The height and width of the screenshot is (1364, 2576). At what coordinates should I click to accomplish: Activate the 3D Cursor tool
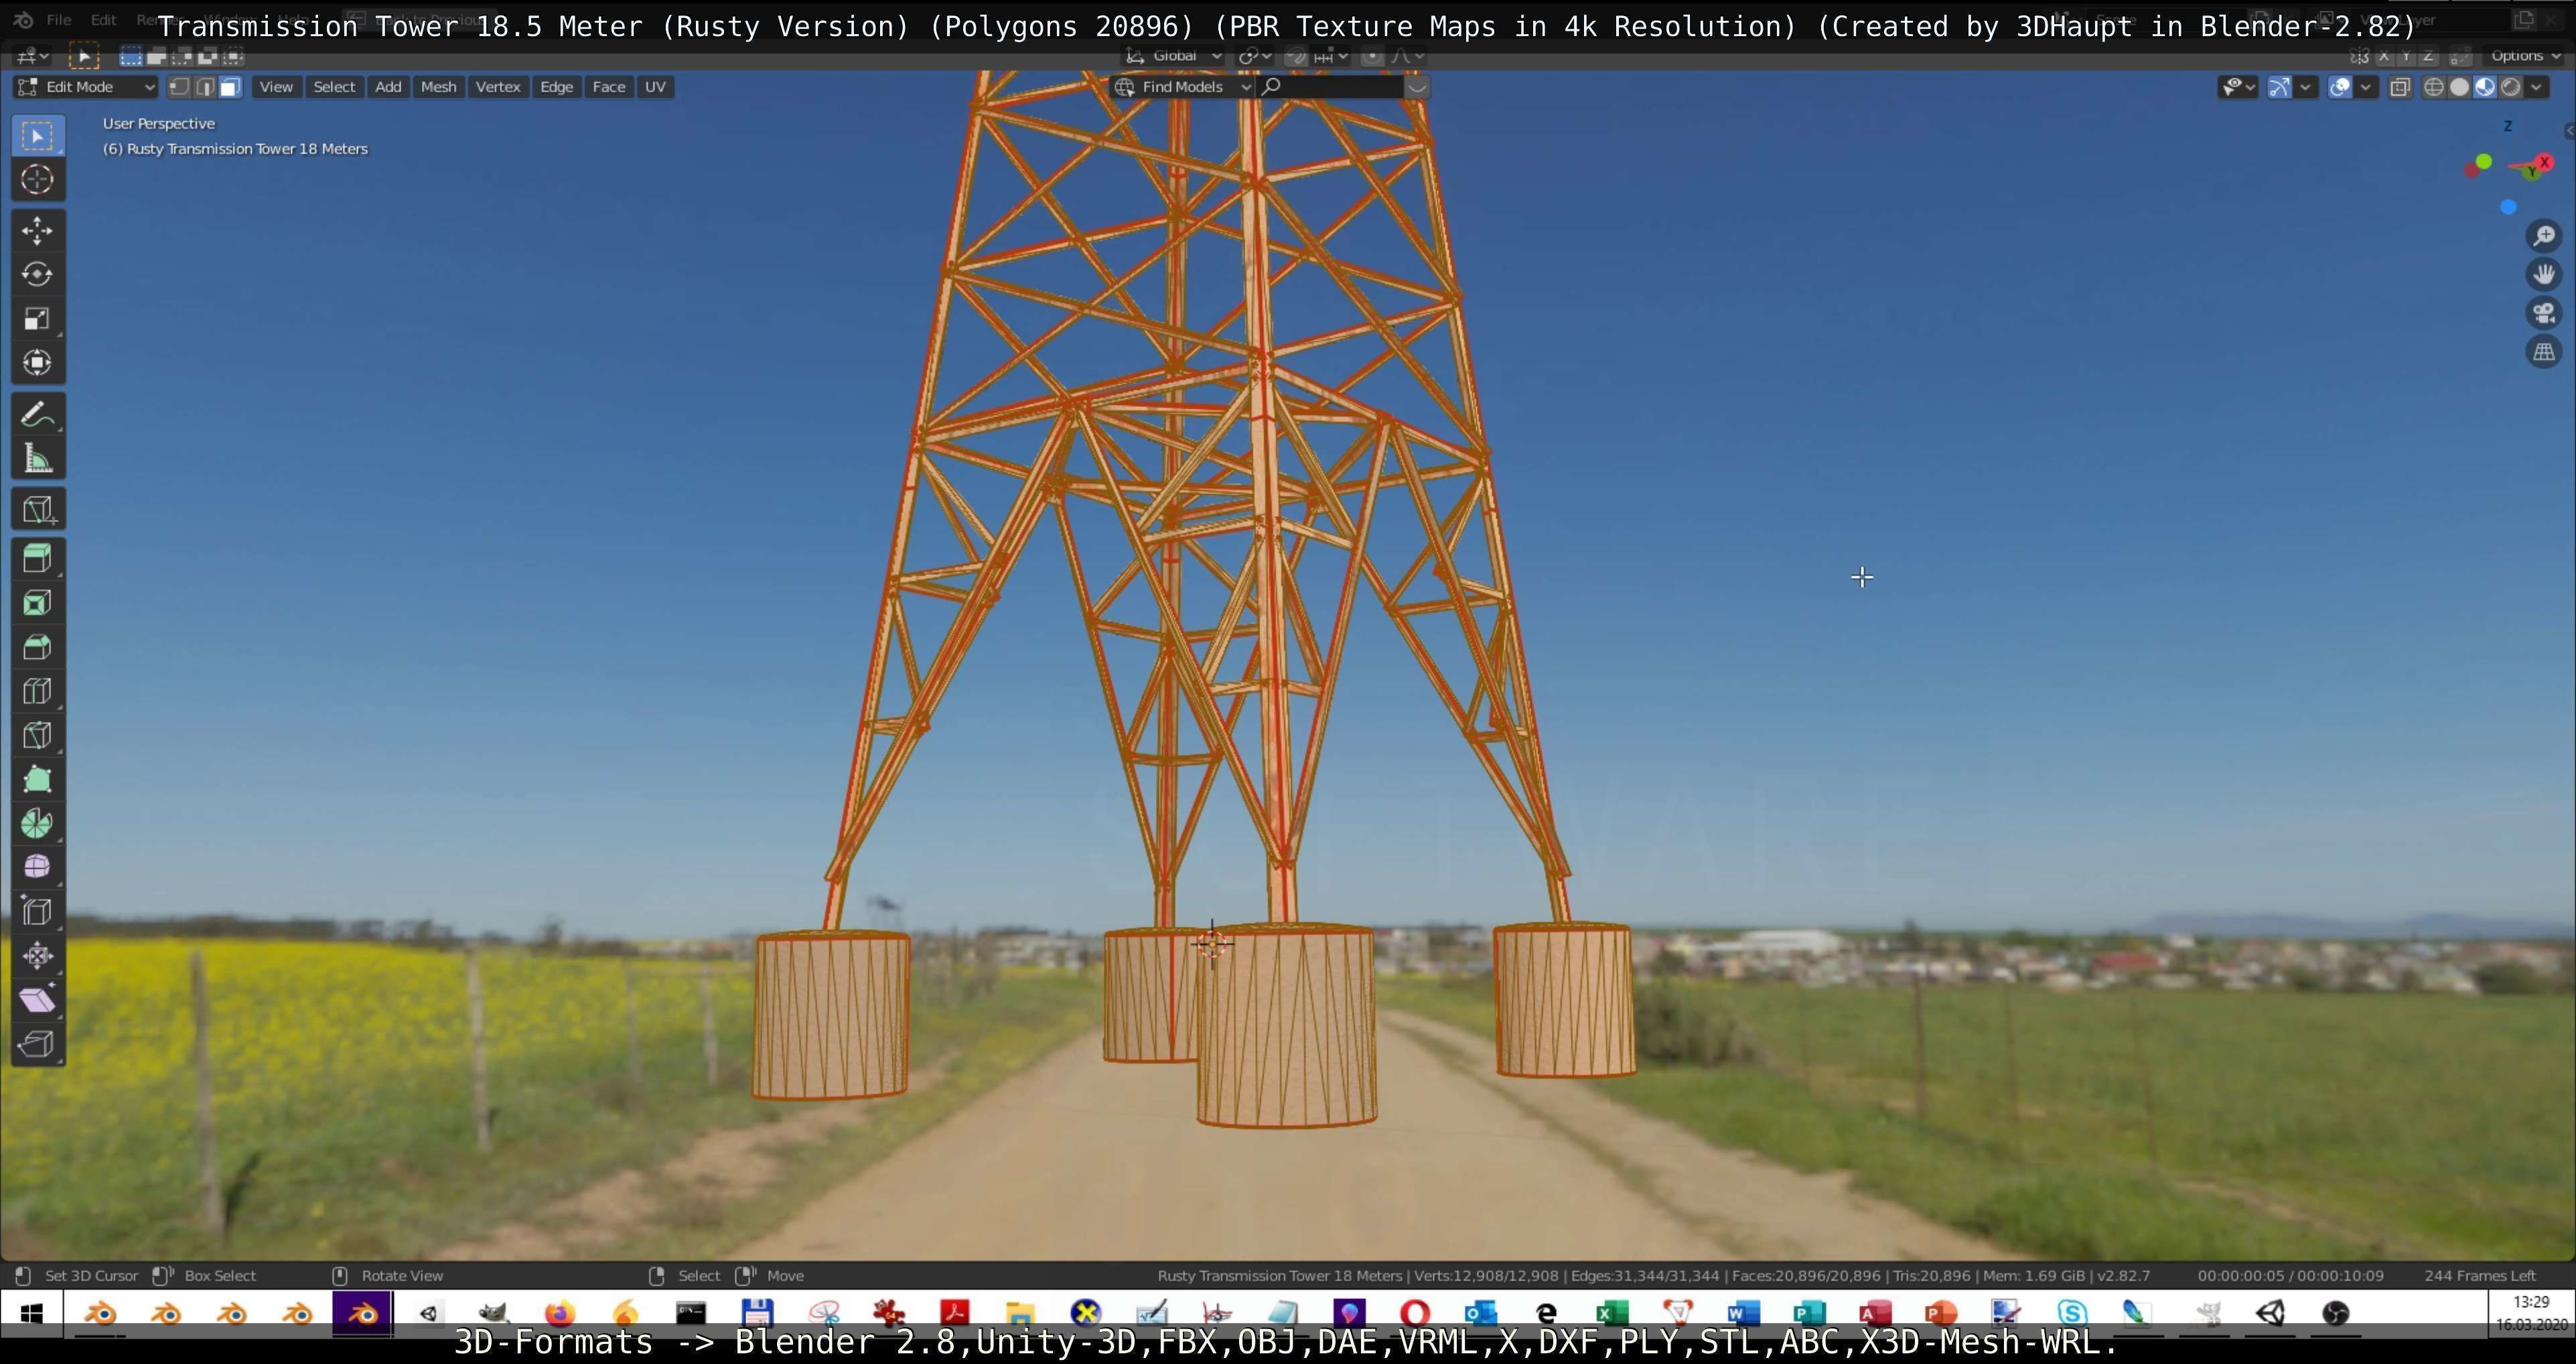point(38,180)
